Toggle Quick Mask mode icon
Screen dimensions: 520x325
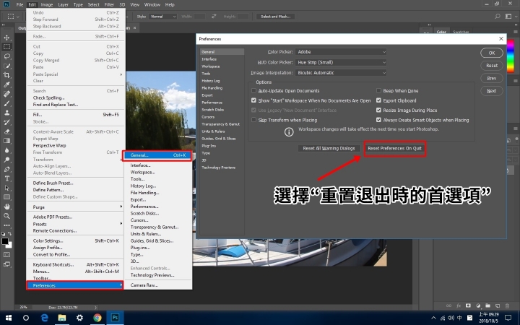6,255
